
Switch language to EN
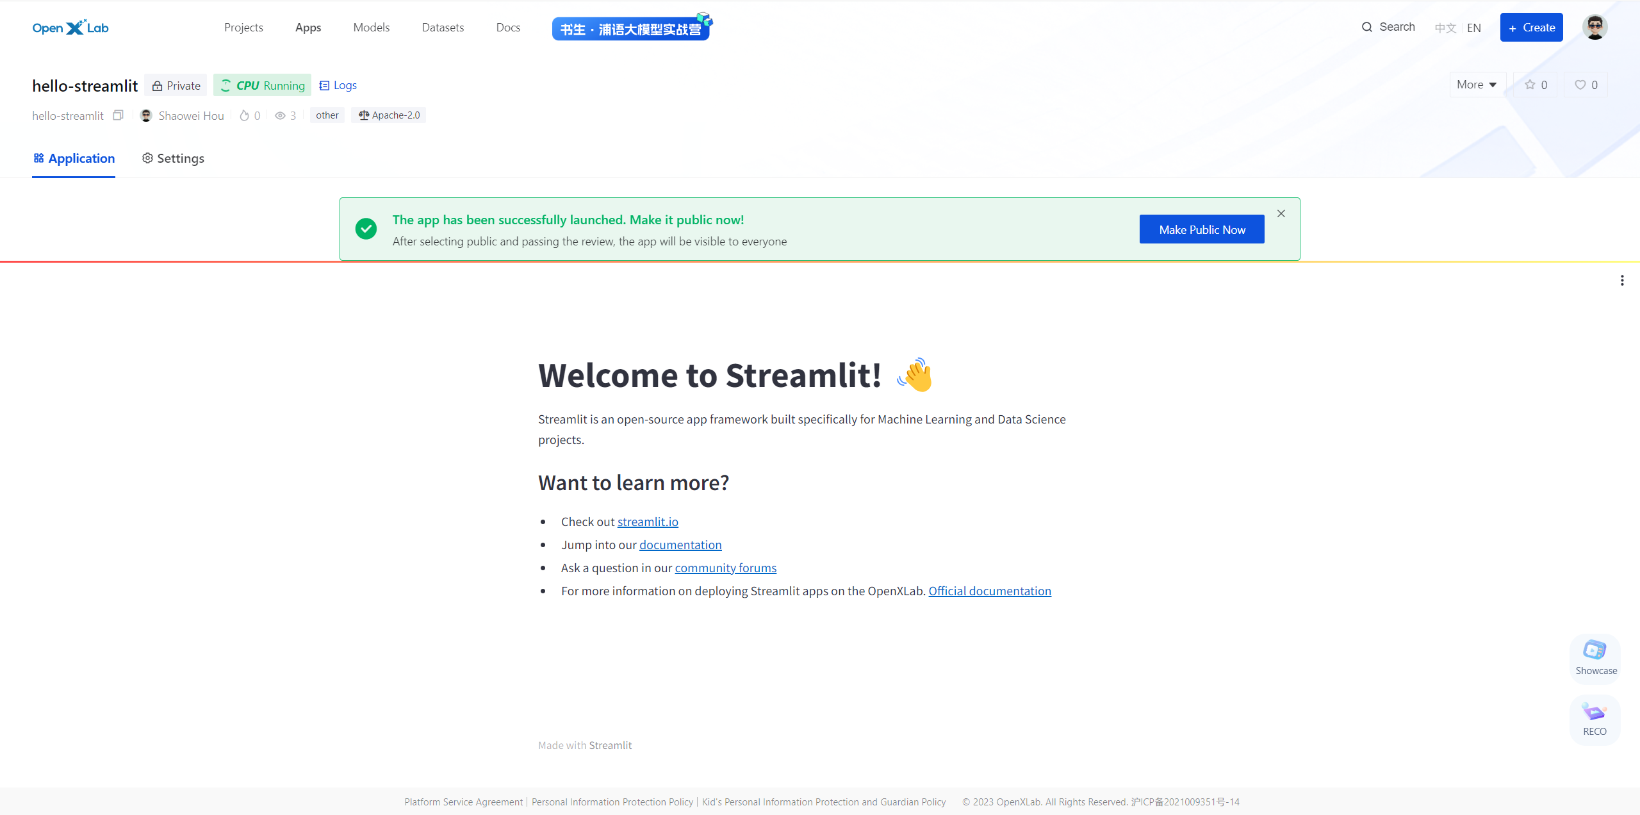(1474, 28)
